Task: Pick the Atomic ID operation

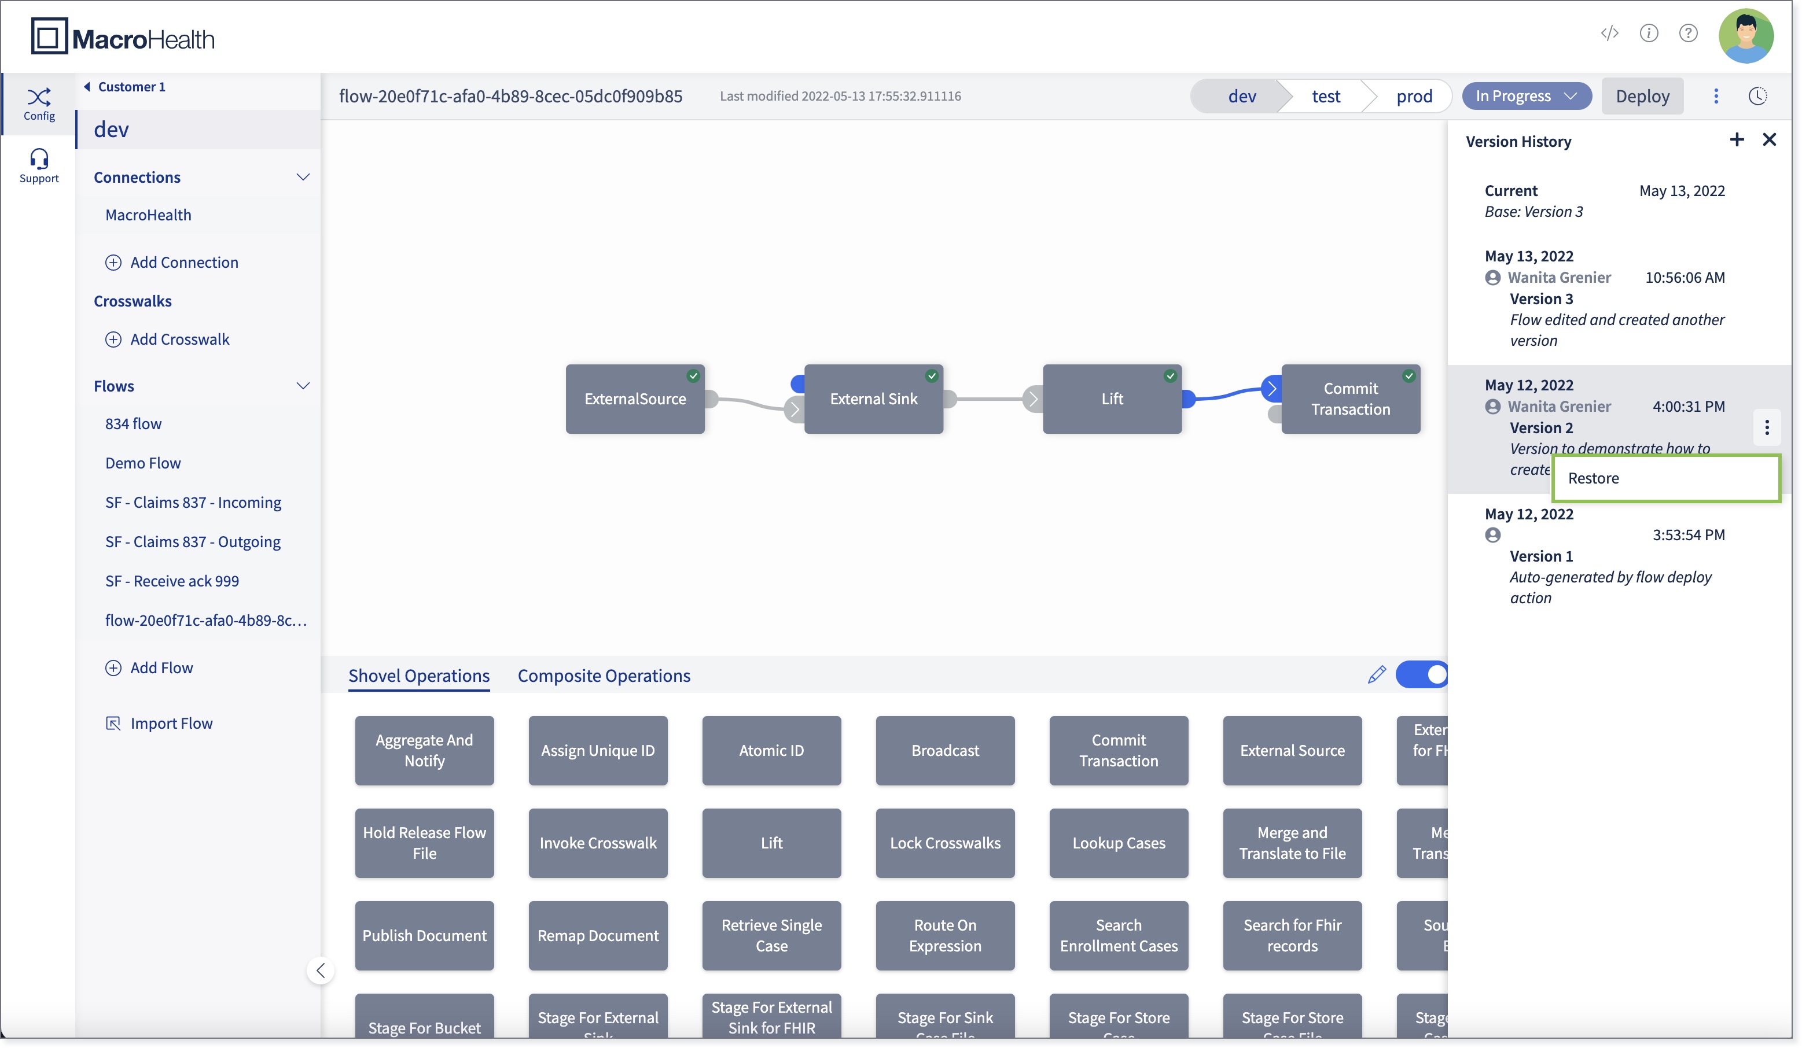Action: pyautogui.click(x=771, y=751)
